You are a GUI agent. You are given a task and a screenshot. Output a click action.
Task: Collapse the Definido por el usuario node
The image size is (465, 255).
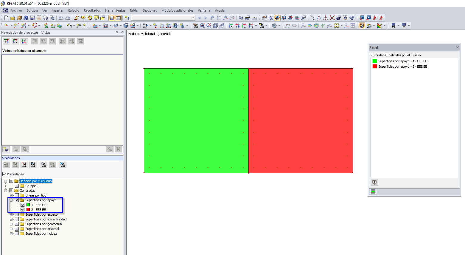click(x=5, y=181)
